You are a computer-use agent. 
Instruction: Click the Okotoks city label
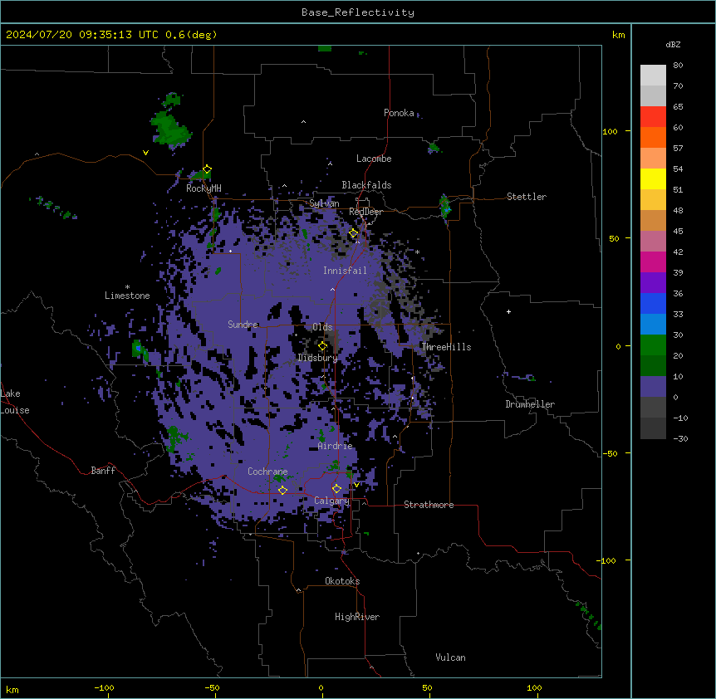tap(342, 581)
